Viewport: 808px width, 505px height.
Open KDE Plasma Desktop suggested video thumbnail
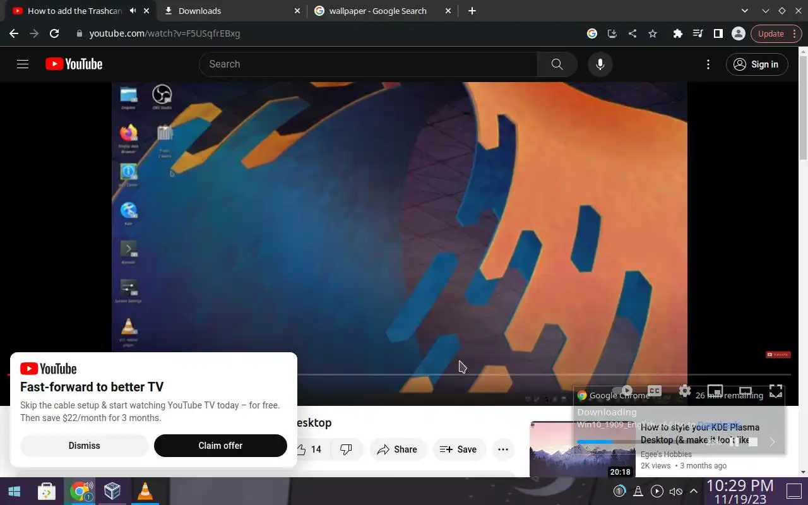pos(583,449)
